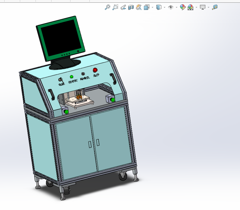
Task: Click the tape measure icon in toolbar
Action: point(215,7)
